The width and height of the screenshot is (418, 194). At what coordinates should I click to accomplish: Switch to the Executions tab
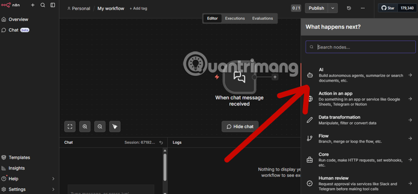coord(235,18)
